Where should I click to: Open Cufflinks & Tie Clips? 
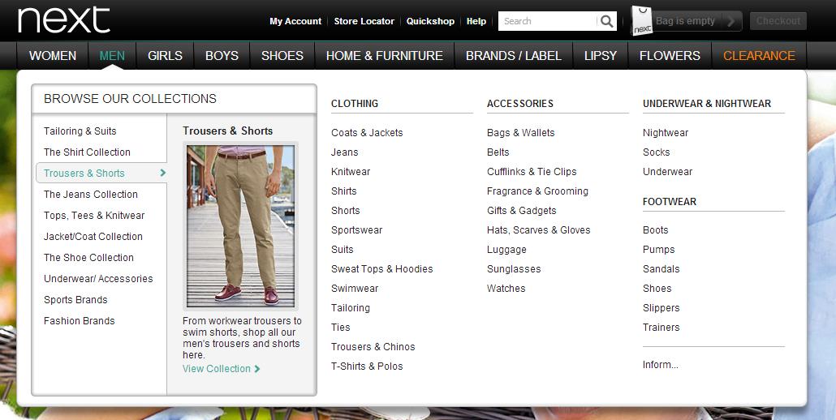pos(532,171)
